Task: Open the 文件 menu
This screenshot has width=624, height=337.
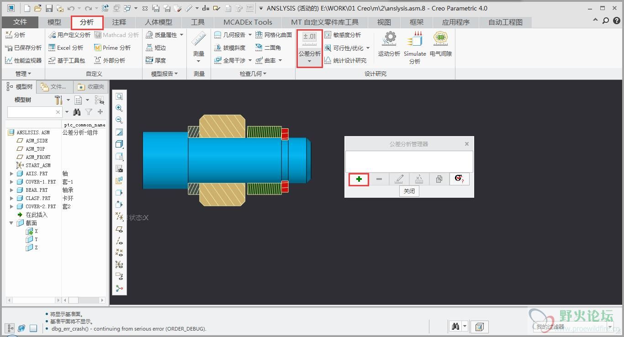Action: click(x=20, y=22)
